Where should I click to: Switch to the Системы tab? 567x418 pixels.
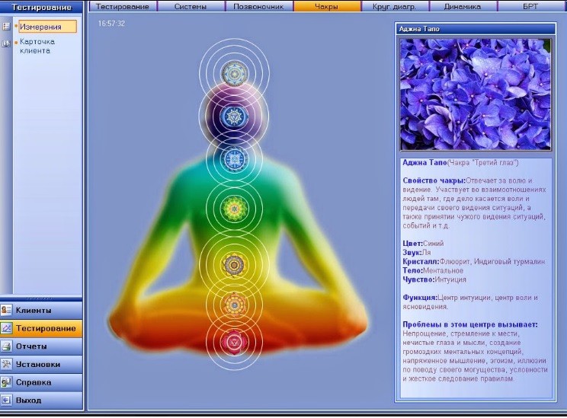click(x=191, y=6)
